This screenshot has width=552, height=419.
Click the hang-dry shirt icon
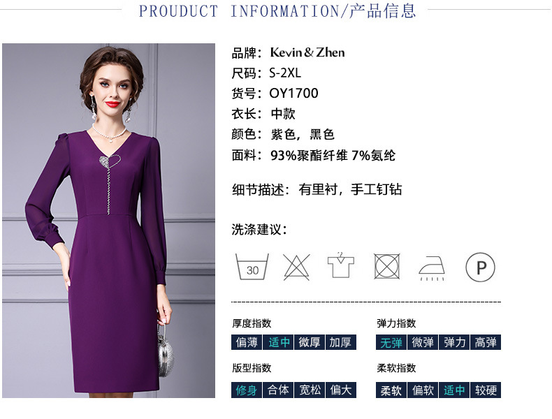pyautogui.click(x=340, y=265)
